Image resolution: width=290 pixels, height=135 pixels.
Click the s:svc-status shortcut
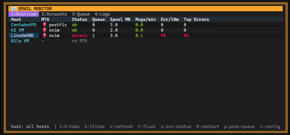[x=176, y=127]
